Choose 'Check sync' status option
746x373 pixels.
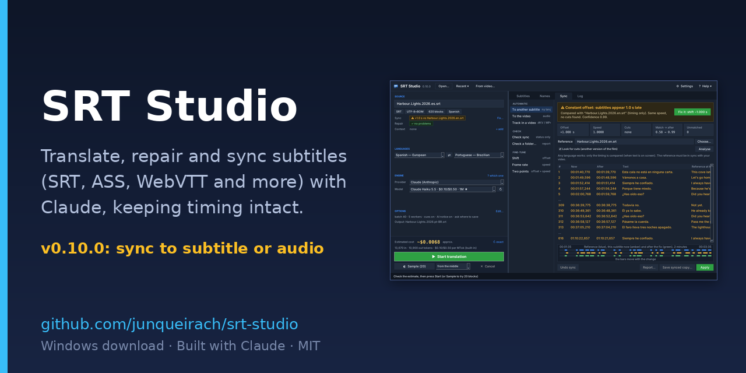531,137
